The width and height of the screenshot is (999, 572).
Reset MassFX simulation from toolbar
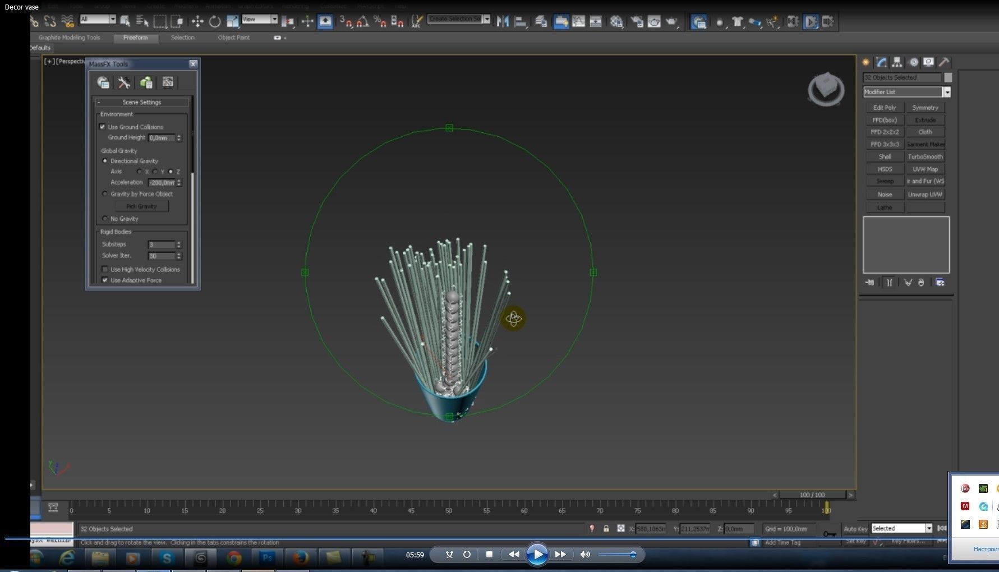click(793, 21)
